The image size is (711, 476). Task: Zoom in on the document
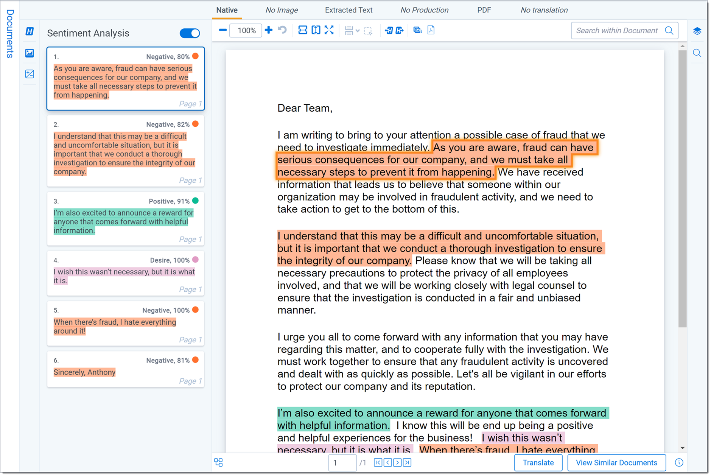269,30
